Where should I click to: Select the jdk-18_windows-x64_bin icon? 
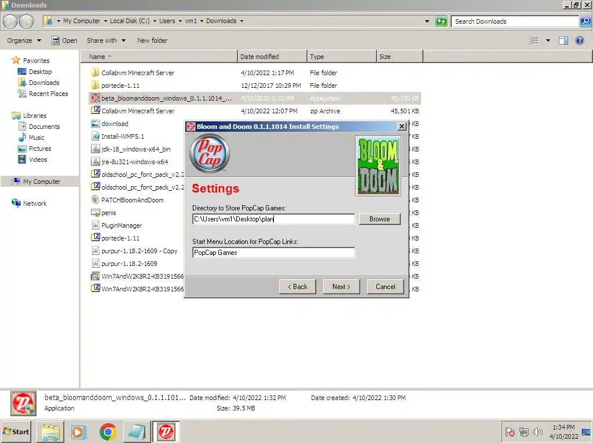pyautogui.click(x=96, y=149)
